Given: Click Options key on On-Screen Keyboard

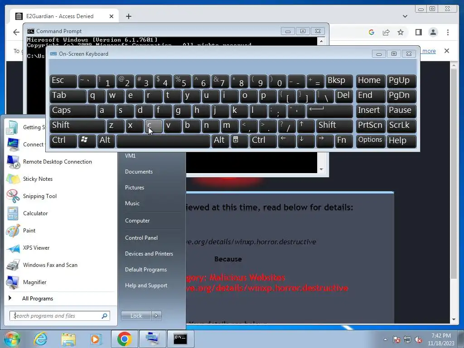Looking at the screenshot, I should [x=371, y=141].
